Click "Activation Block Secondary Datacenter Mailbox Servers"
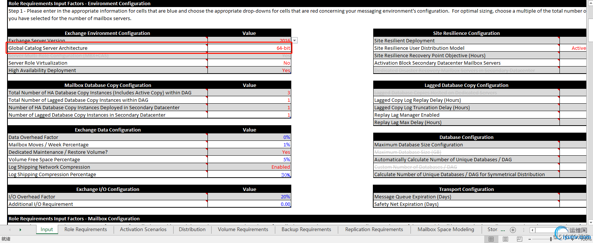The width and height of the screenshot is (593, 243). click(x=437, y=63)
